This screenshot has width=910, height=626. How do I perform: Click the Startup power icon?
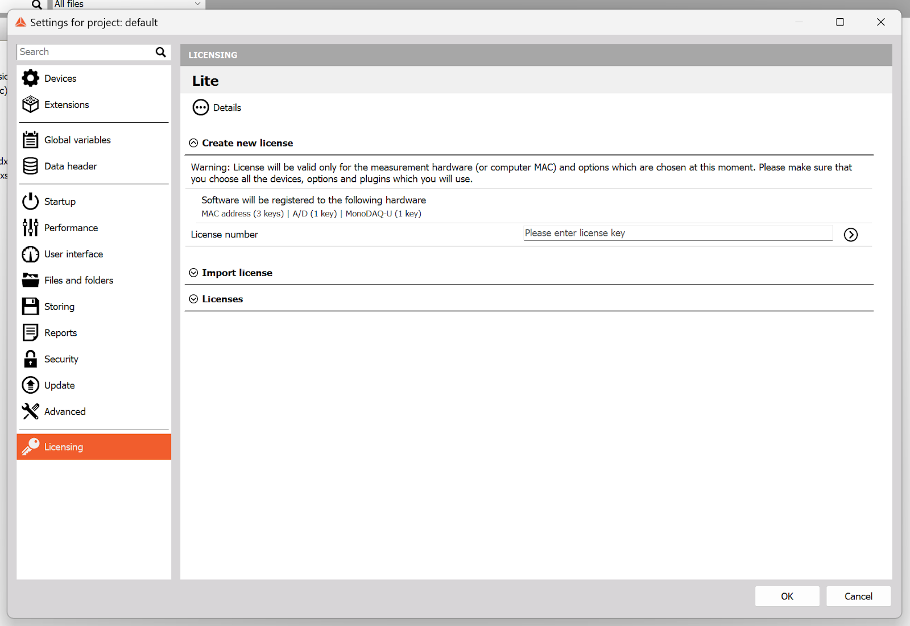tap(30, 201)
